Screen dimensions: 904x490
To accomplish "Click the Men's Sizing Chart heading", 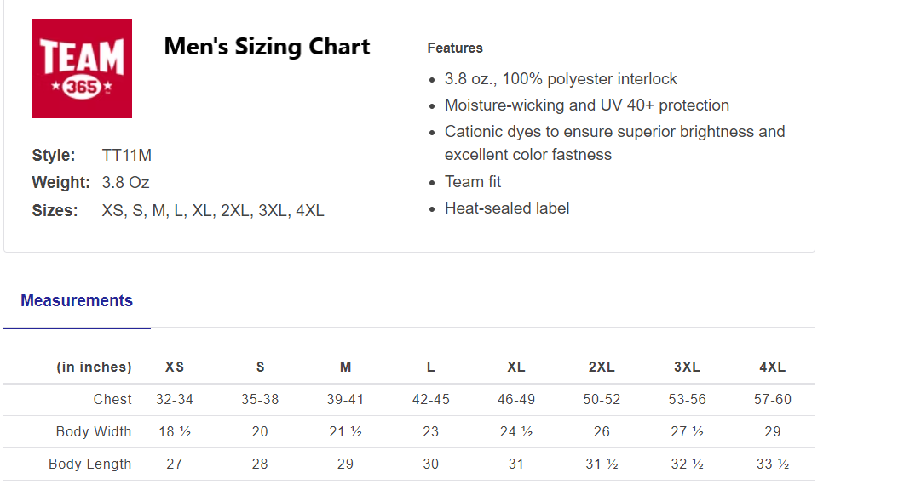I will coord(267,46).
